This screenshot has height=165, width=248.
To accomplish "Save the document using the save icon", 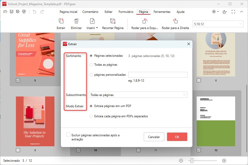I will click(x=11, y=12).
